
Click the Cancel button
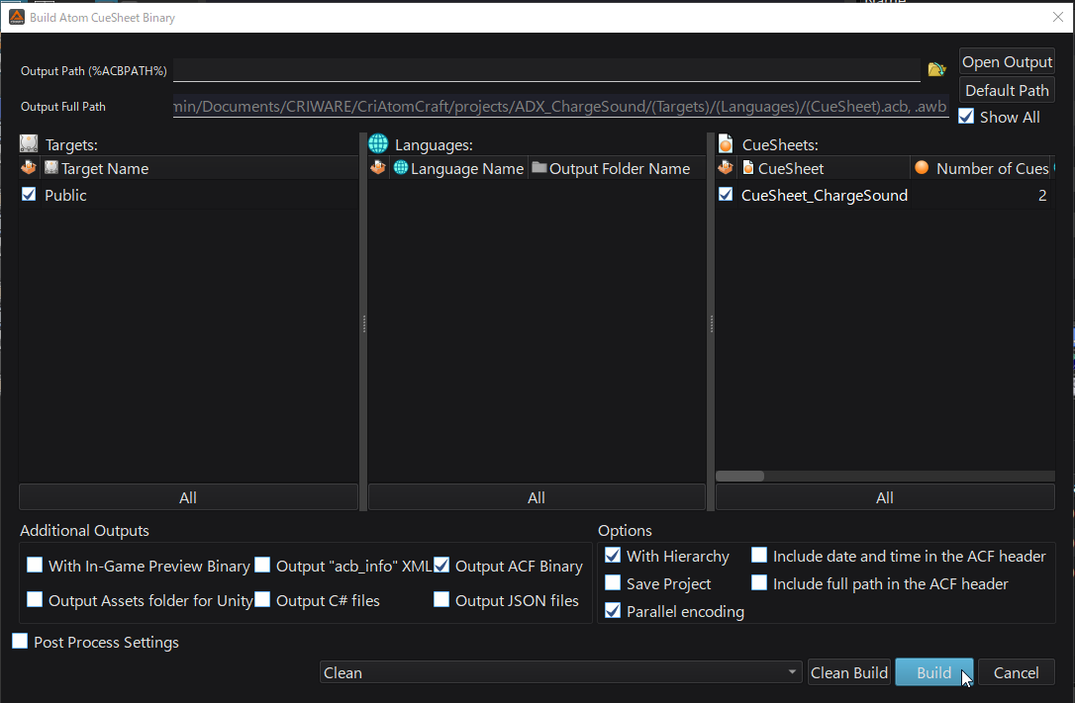pos(1016,672)
